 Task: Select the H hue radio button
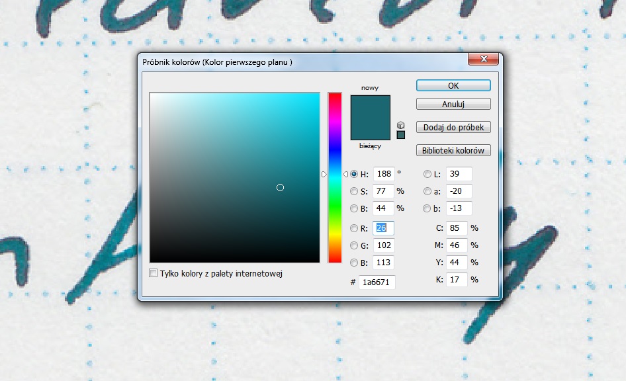coord(355,174)
